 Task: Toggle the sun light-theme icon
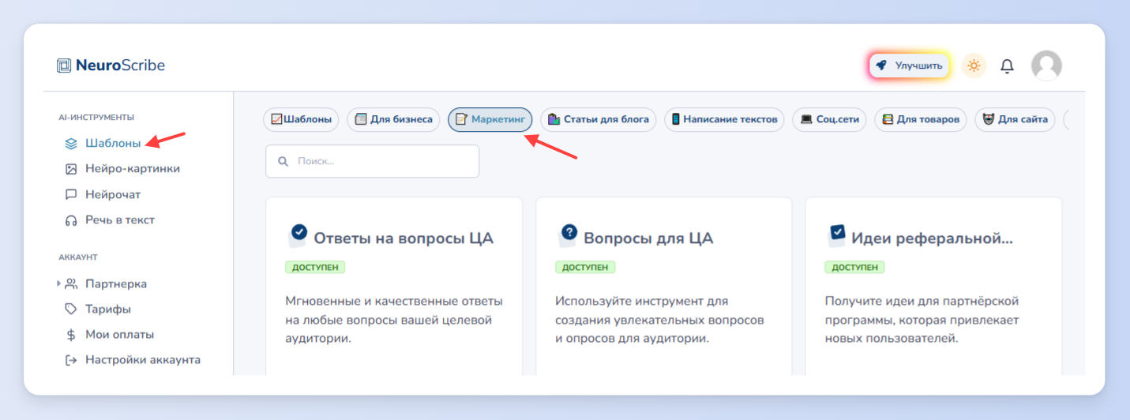[974, 66]
